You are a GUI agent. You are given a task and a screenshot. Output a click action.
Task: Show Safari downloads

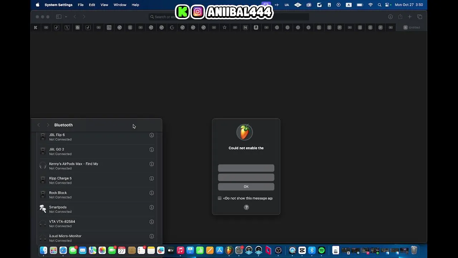point(390,17)
